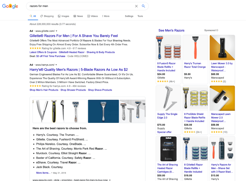
Task: Expand the More menu
Action: point(106,16)
